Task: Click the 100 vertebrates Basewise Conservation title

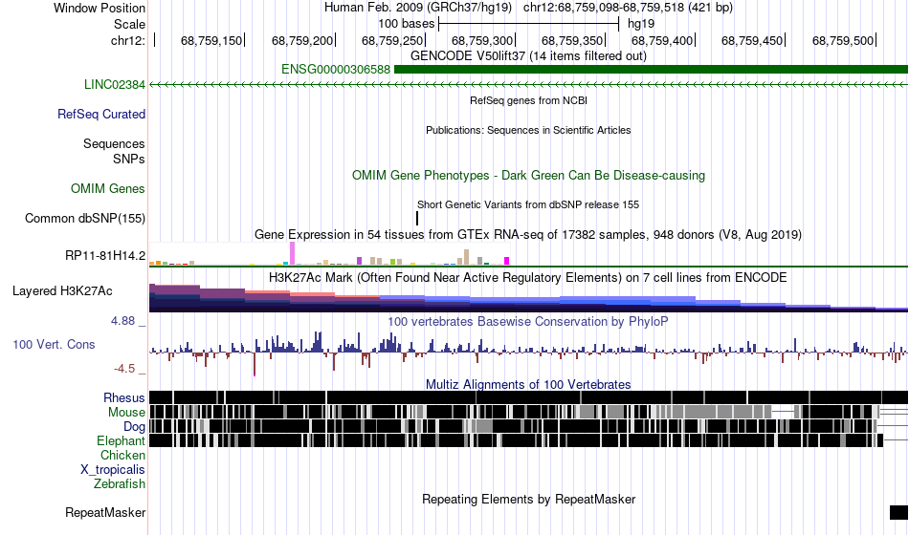Action: point(528,321)
